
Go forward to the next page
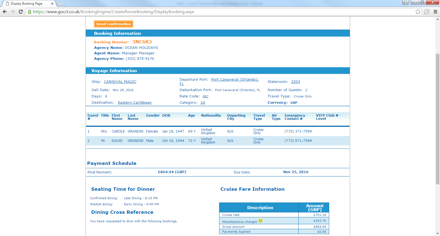[13, 12]
